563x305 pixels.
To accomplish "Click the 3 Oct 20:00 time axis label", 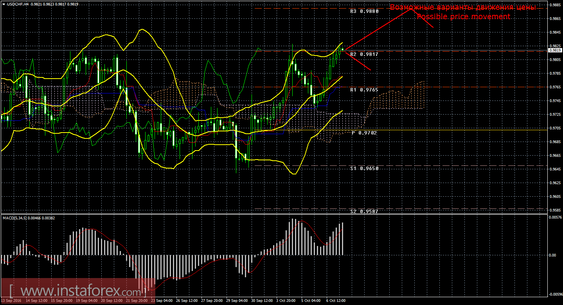I will (286, 301).
